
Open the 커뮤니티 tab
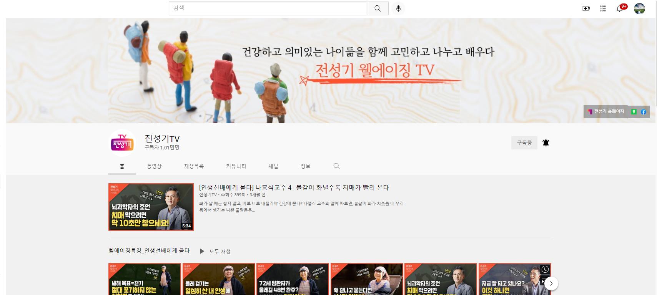236,166
